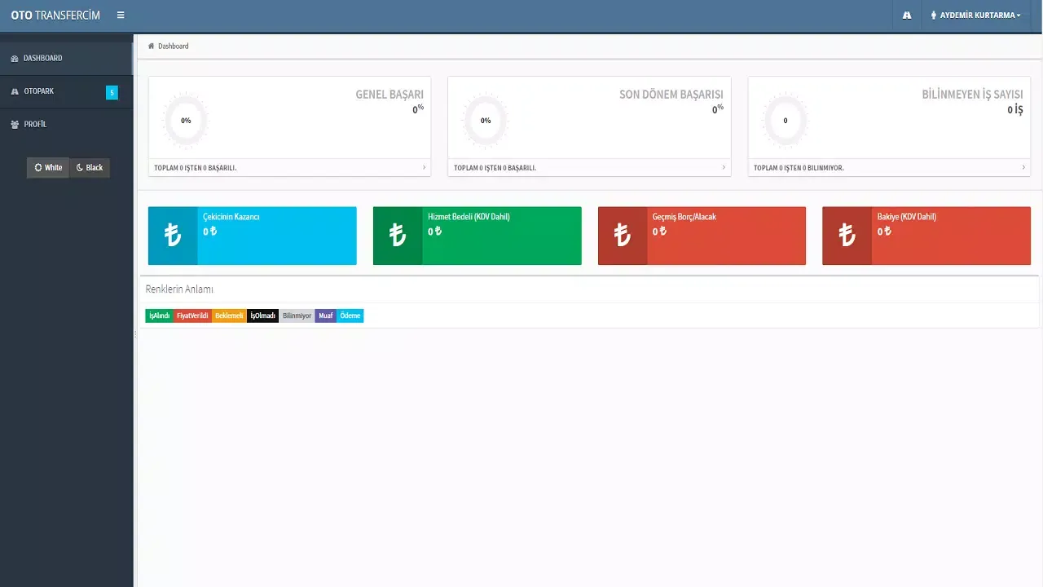Click the sidebar resize handle dots

[x=135, y=334]
